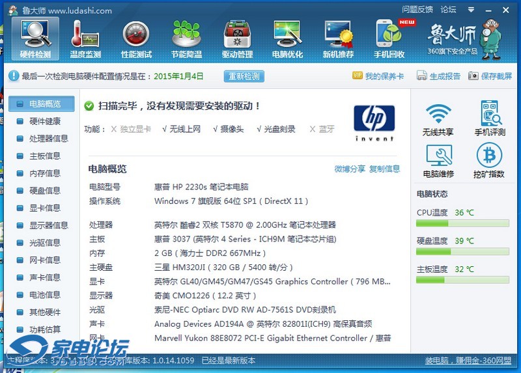Click 已经是最新版本 status text
Viewport: 521px width, 373px height.
229,361
